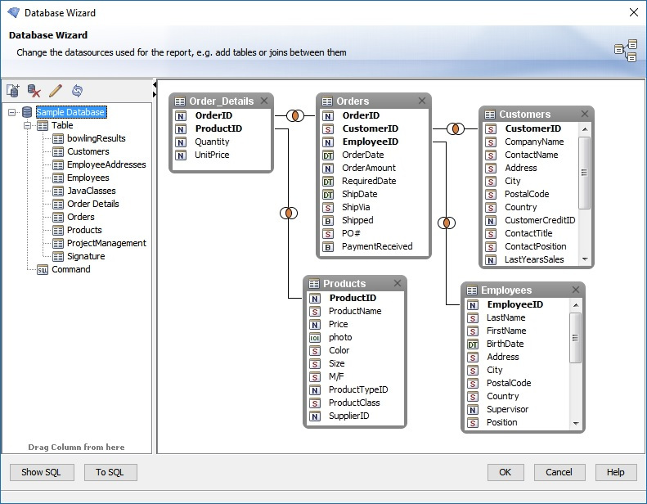Screen dimensions: 647x504
Task: Click the join symbol between Order_Details and Orders
Action: [295, 115]
